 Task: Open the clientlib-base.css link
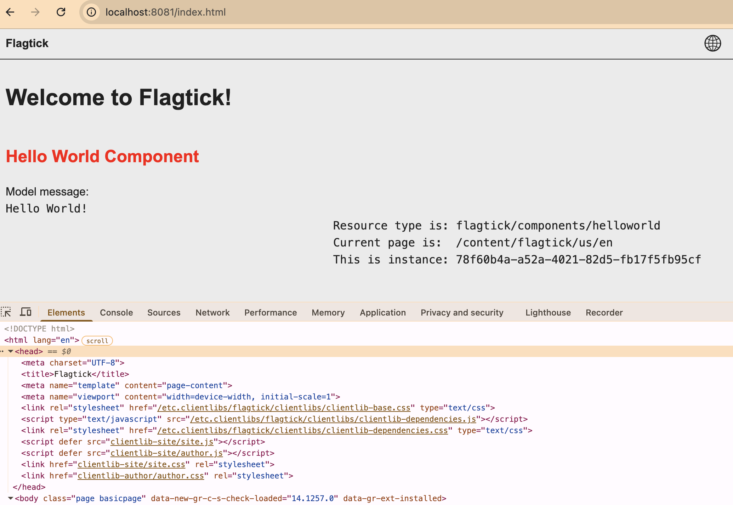coord(284,408)
